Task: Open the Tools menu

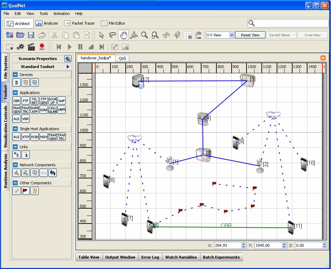Action: coord(44,14)
